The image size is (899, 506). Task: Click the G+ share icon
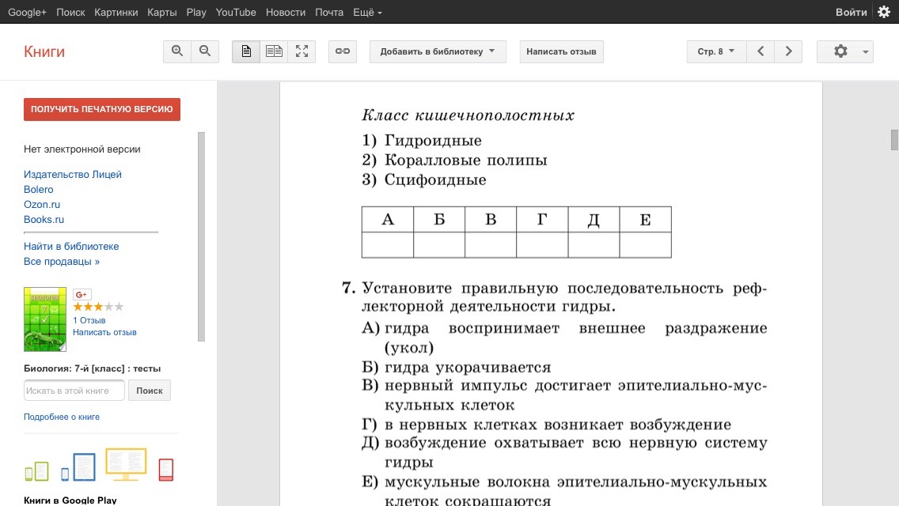82,294
